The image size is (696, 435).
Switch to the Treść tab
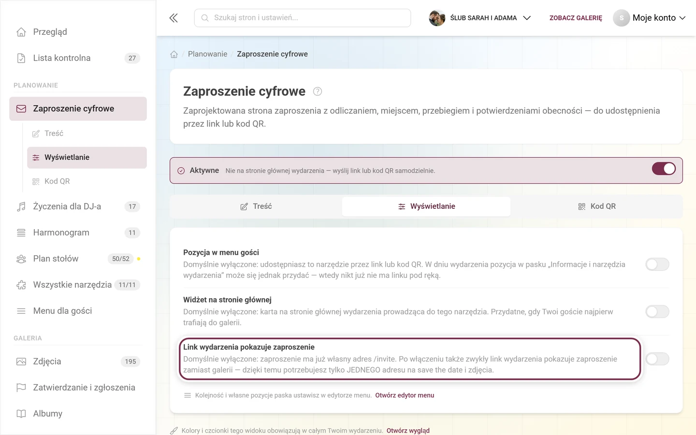tap(256, 206)
